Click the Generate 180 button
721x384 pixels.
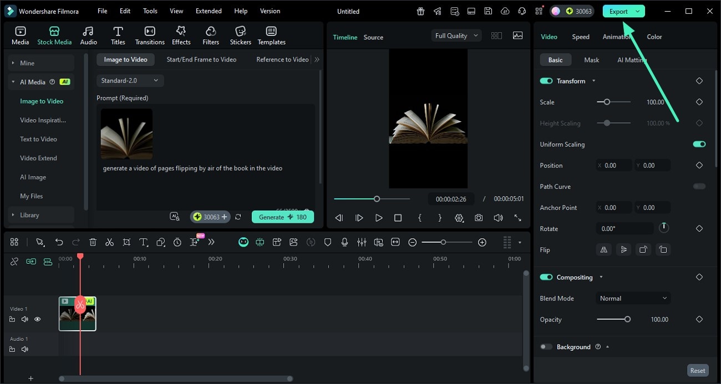283,217
